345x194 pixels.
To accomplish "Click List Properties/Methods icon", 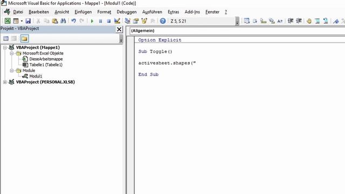I will pyautogui.click(x=247, y=21).
